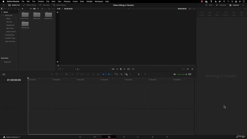Select the Selection mode arrow tool
247x139 pixels.
(52, 74)
